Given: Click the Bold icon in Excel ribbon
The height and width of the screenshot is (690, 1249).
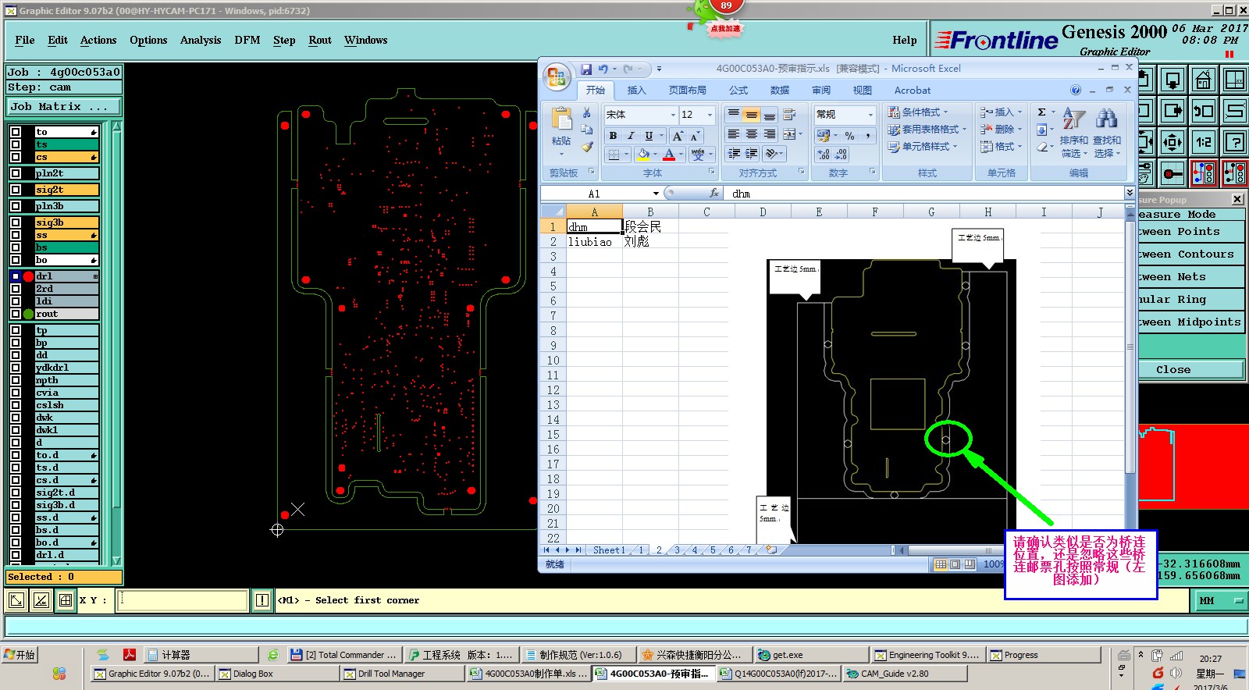Looking at the screenshot, I should click(x=613, y=136).
